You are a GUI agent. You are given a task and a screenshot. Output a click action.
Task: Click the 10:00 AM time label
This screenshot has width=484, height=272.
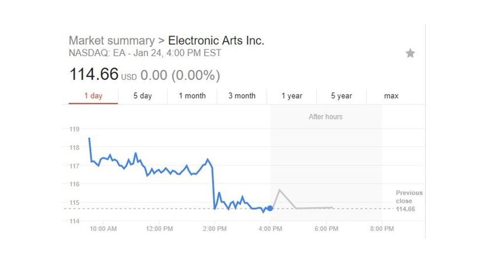click(103, 229)
